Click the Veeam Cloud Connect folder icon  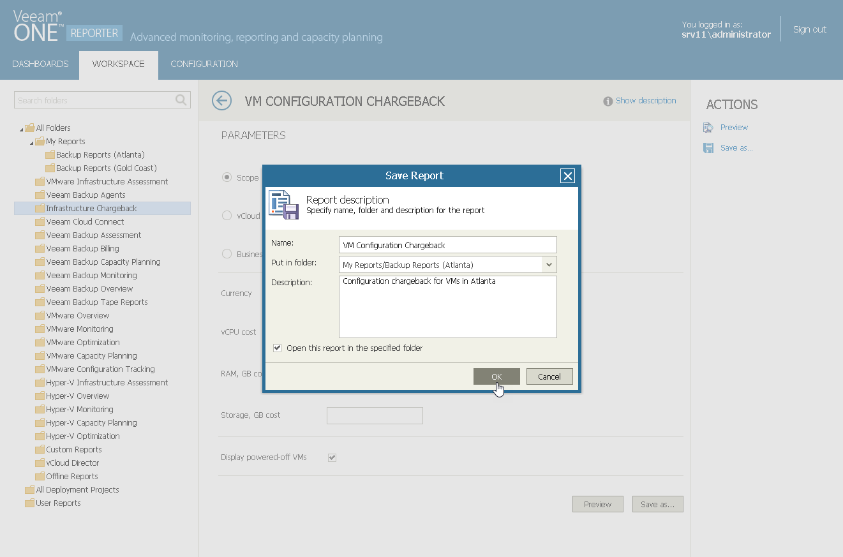coord(40,221)
